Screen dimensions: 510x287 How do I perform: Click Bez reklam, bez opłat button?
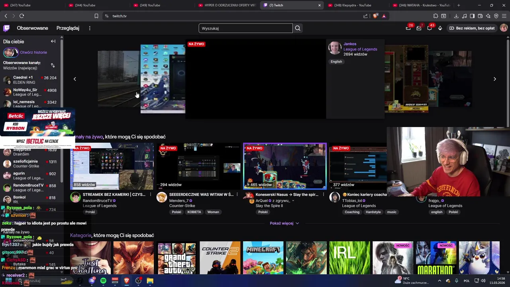(472, 28)
